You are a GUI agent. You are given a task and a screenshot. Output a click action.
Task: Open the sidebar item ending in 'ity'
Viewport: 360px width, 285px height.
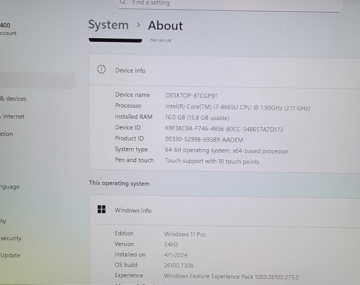point(3,221)
